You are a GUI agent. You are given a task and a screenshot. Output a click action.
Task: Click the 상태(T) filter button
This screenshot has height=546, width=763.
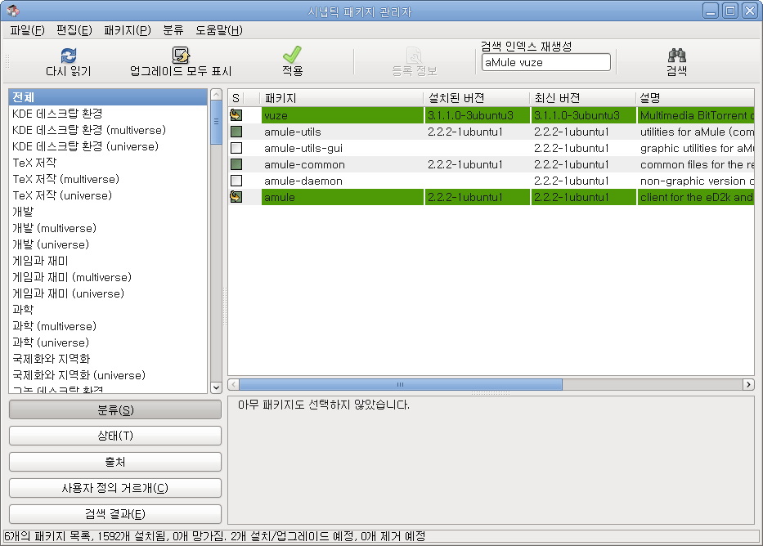(x=115, y=436)
